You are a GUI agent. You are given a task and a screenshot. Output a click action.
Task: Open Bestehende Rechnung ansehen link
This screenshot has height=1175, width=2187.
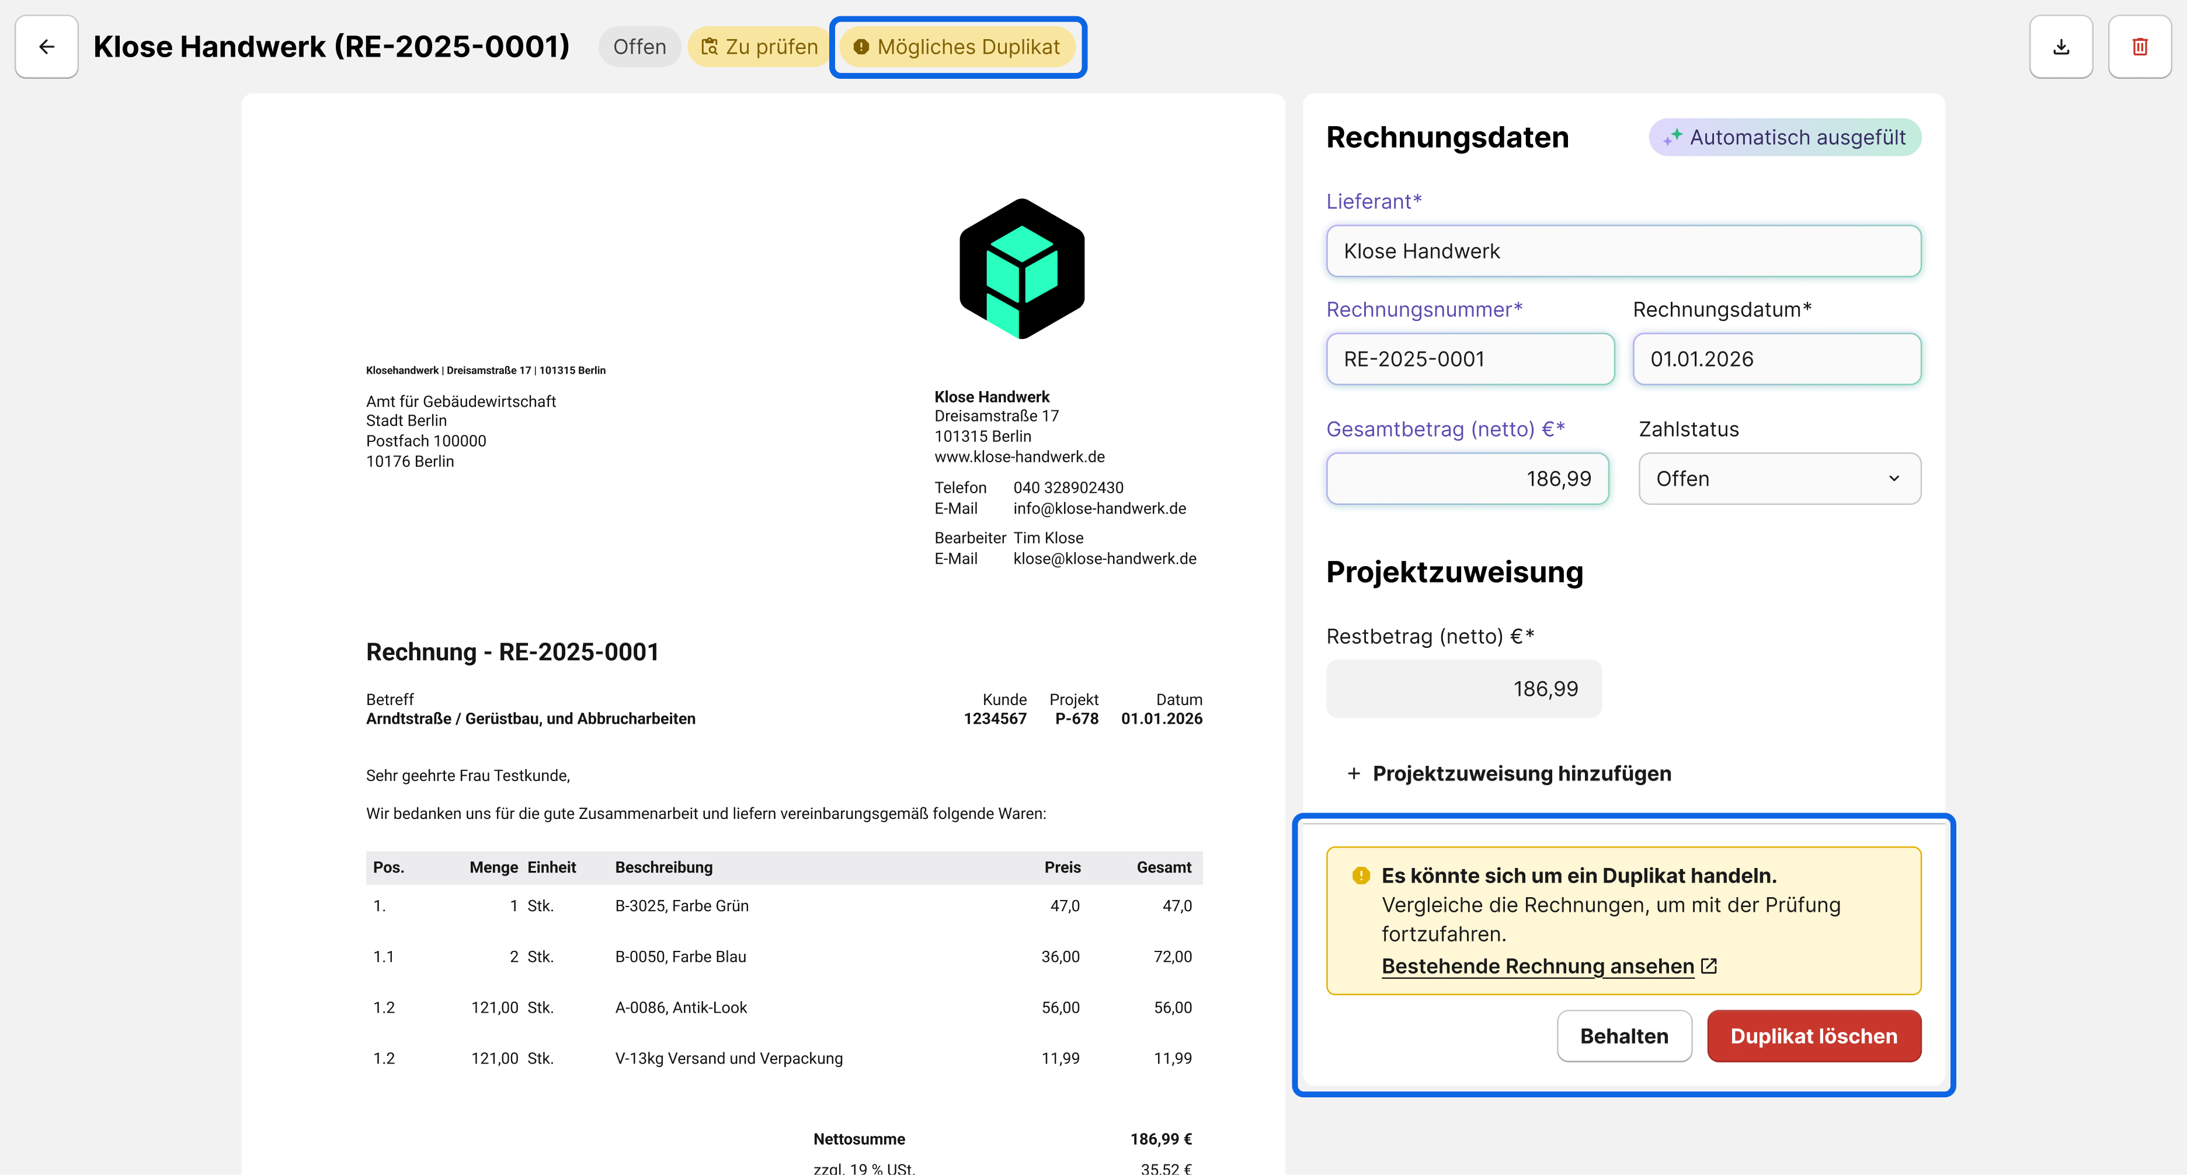(x=1536, y=966)
